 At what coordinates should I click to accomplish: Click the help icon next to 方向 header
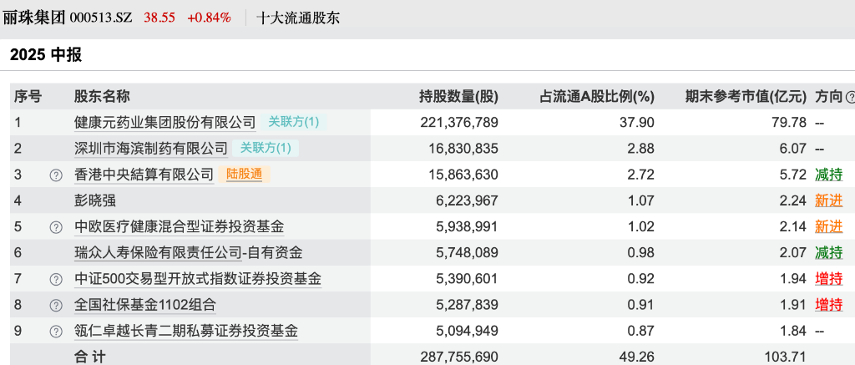point(850,97)
